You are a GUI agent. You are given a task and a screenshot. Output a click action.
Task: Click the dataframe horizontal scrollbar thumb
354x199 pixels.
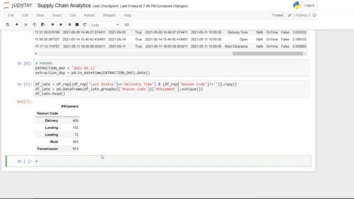[x=268, y=54]
